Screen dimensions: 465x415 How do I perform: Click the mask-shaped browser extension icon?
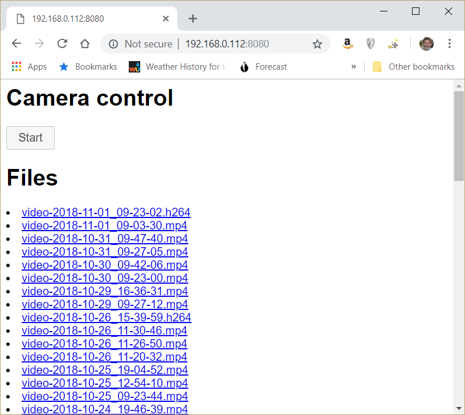point(370,43)
